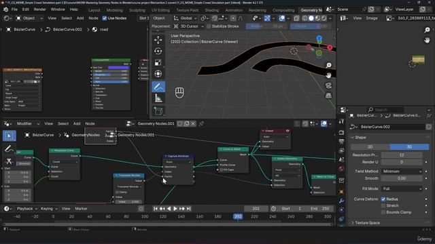Open the 3D Cursor placement dropdown

point(189,26)
